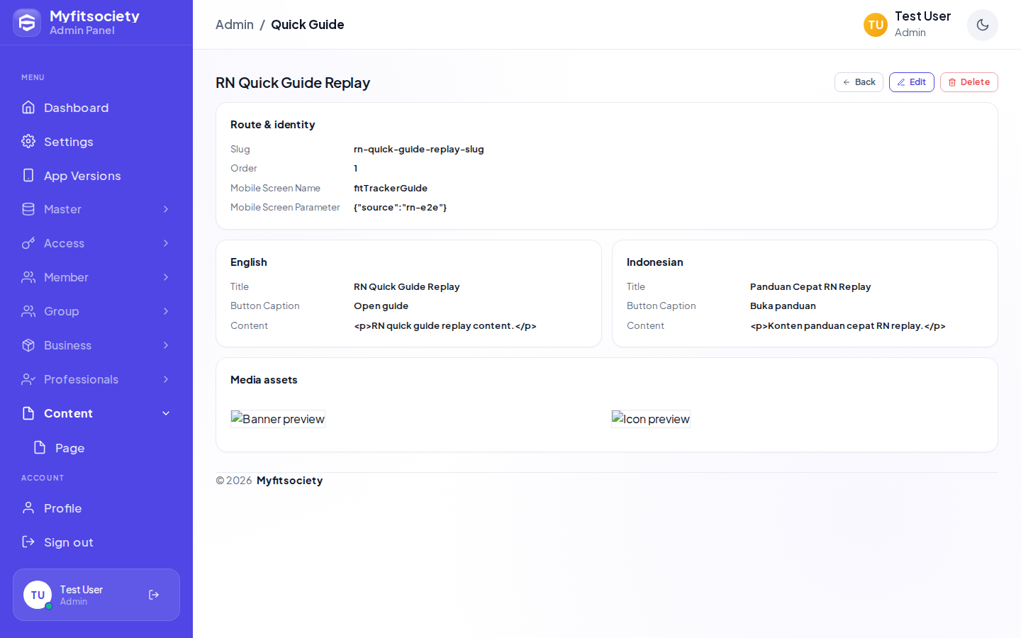Select the Profile person icon

[28, 508]
